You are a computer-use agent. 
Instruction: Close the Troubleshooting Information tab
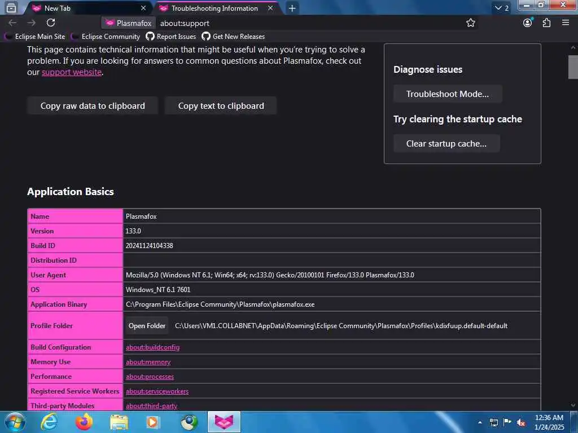[x=270, y=8]
